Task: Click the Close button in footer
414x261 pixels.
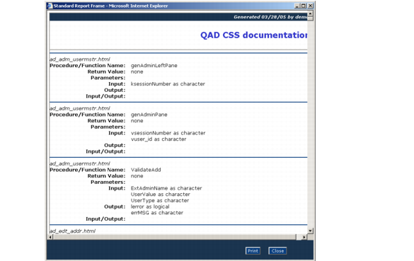Action: [x=277, y=250]
